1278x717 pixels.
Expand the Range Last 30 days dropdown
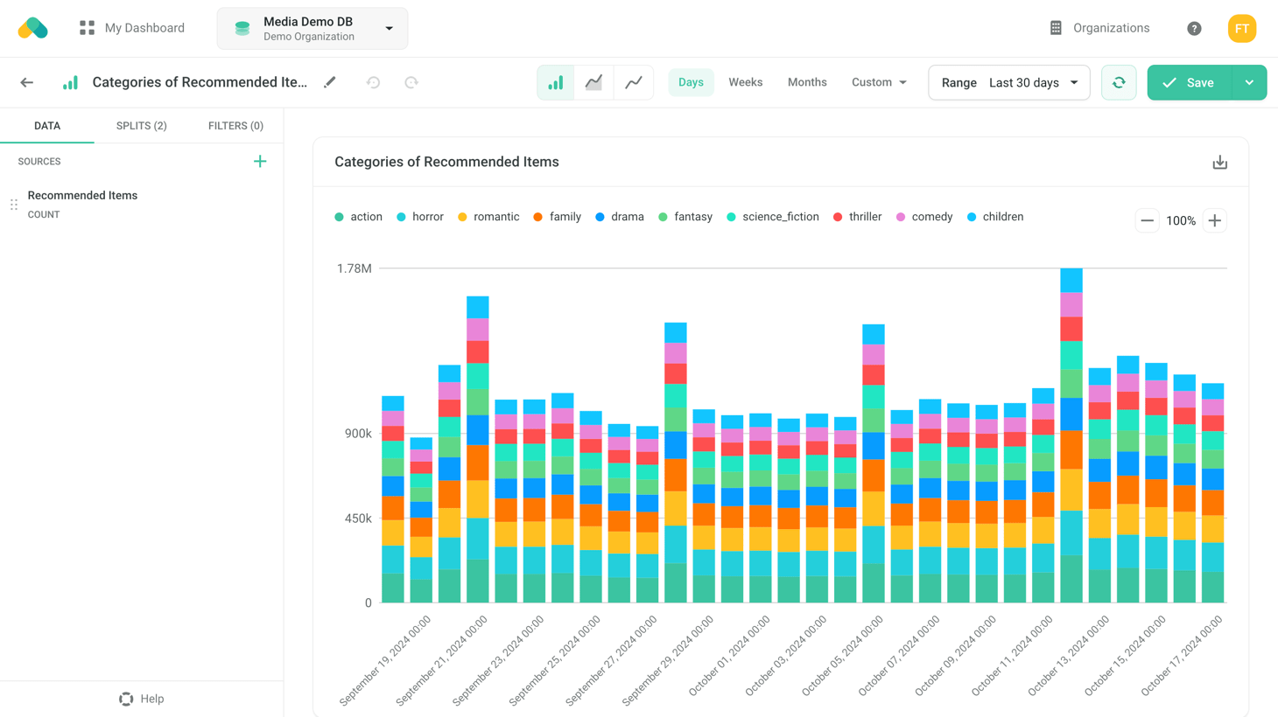tap(1009, 82)
